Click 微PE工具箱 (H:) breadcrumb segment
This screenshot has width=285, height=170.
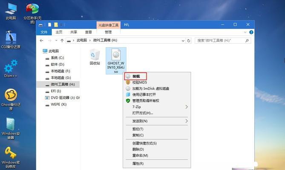coord(105,40)
